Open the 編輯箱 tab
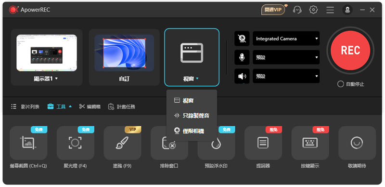The image size is (385, 187). coord(90,107)
